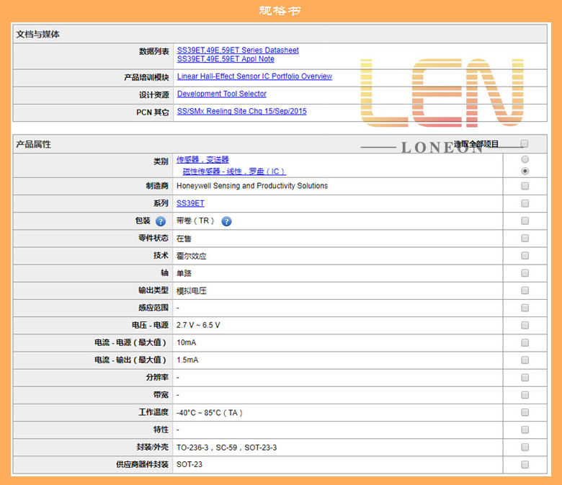Open the 传感器，变送器 category link
The height and width of the screenshot is (485, 562).
[x=202, y=159]
